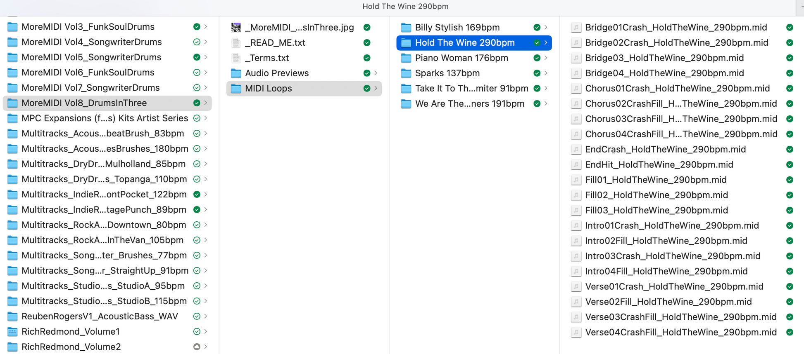Expand the Sparks 137bpm folder chevron
The image size is (804, 354).
[x=546, y=73]
